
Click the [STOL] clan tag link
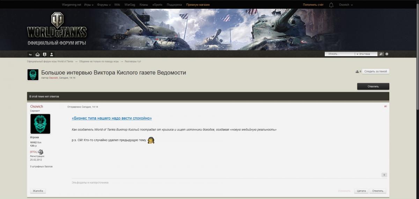34,152
